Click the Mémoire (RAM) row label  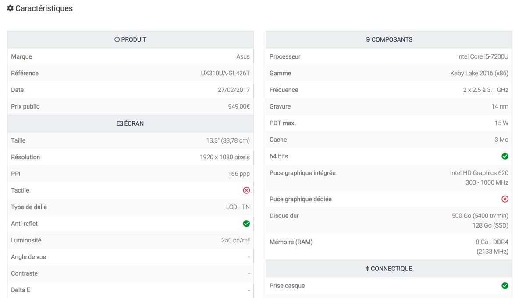[x=291, y=242]
